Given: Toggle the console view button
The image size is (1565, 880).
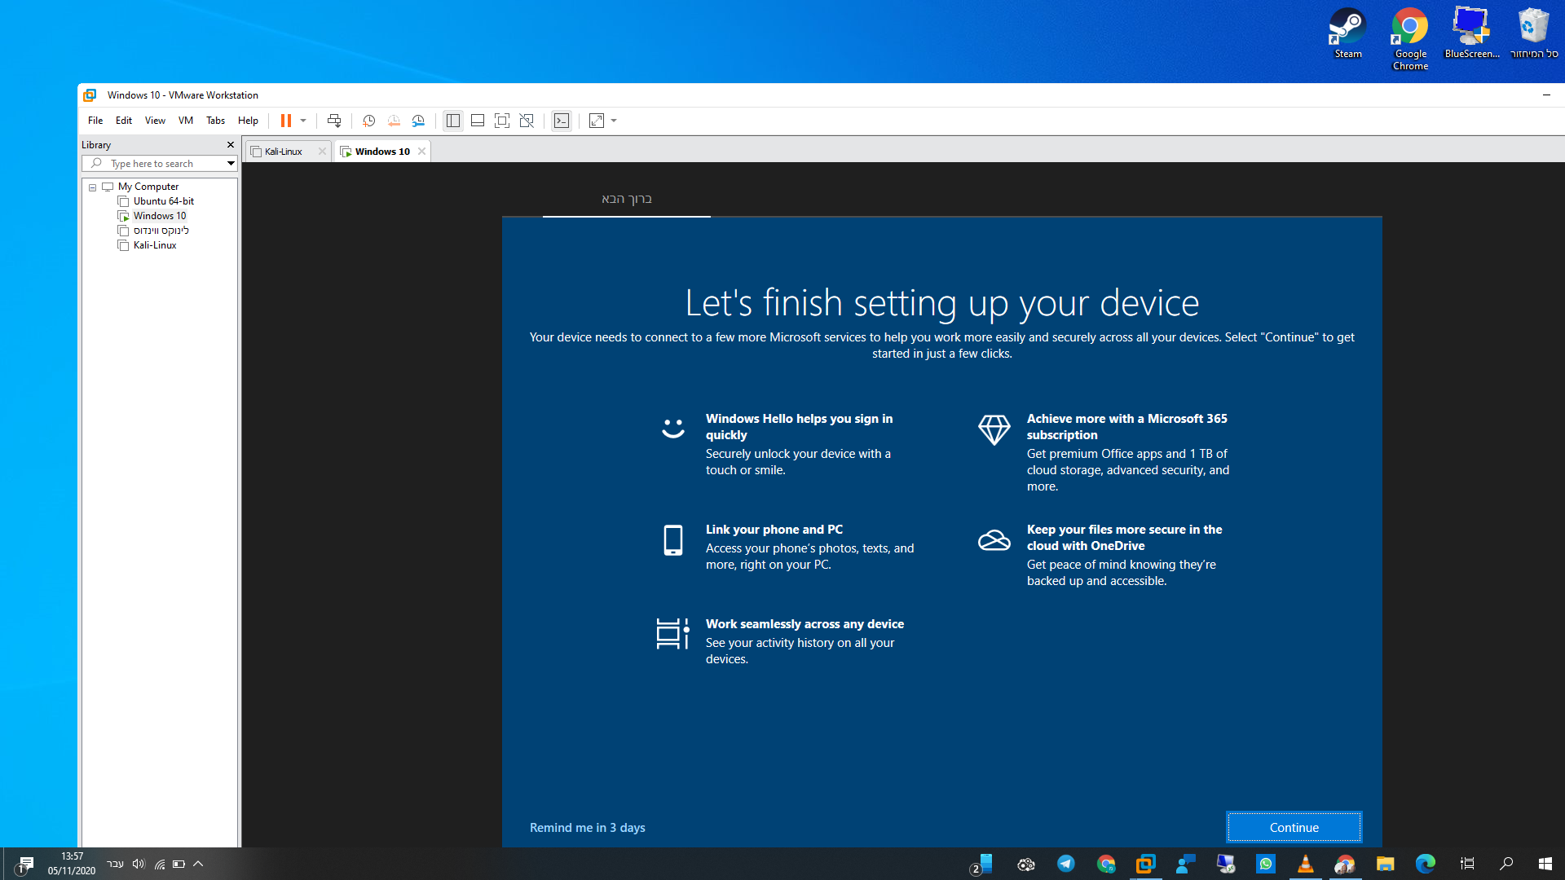Looking at the screenshot, I should pyautogui.click(x=562, y=121).
